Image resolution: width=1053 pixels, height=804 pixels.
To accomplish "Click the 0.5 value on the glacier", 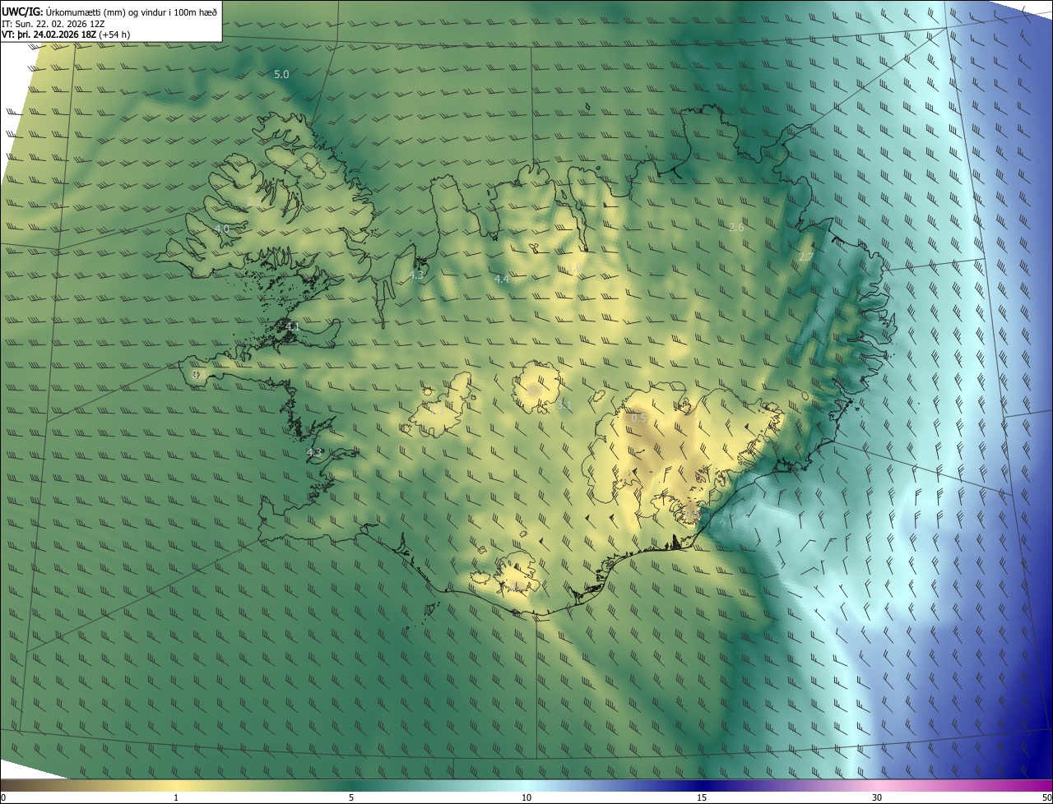I will (638, 418).
